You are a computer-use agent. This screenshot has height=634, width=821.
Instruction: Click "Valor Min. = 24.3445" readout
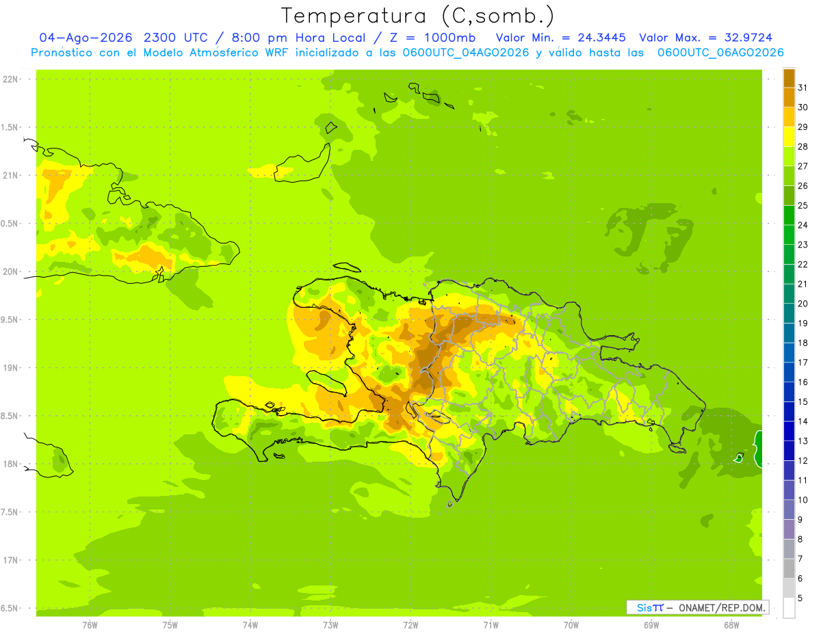(561, 38)
